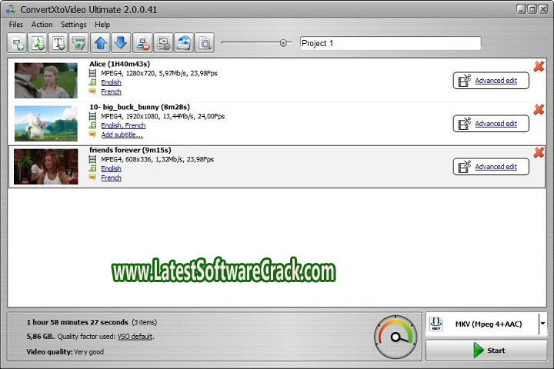Image resolution: width=554 pixels, height=369 pixels.
Task: Move selected item up with blue arrow
Action: click(x=102, y=43)
